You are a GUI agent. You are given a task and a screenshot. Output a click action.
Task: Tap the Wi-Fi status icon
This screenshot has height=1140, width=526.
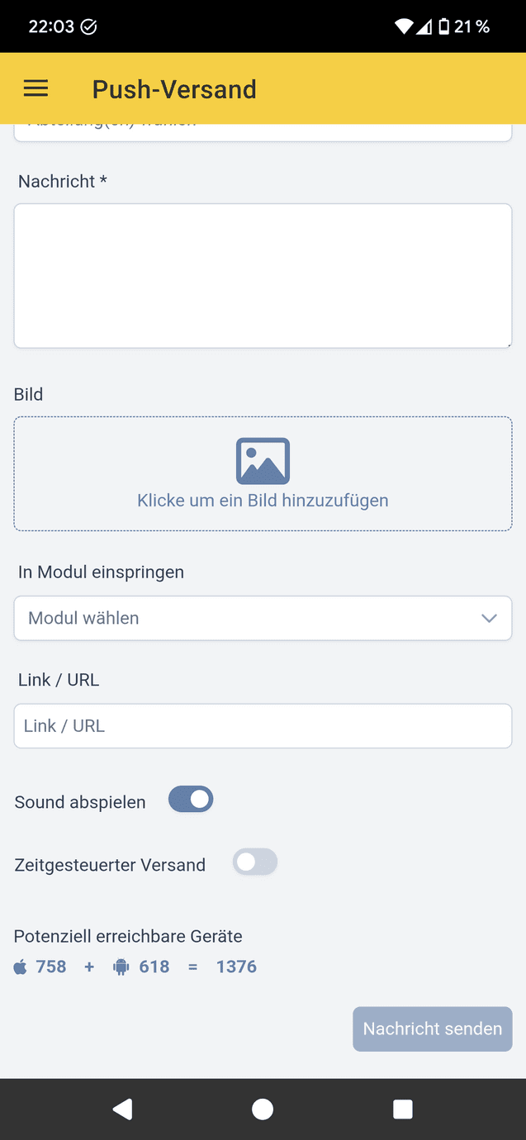(x=404, y=26)
